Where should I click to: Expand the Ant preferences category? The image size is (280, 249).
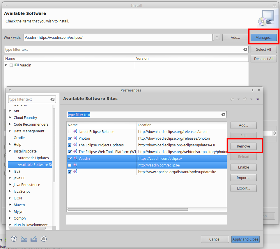9,111
